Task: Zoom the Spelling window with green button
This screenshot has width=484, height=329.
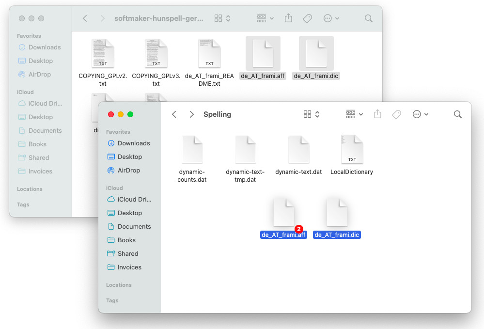Action: pyautogui.click(x=130, y=114)
